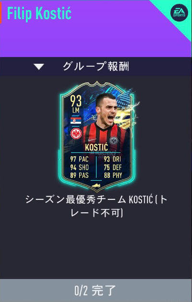Click the player face portrait
192x302 pixels.
(x=107, y=110)
